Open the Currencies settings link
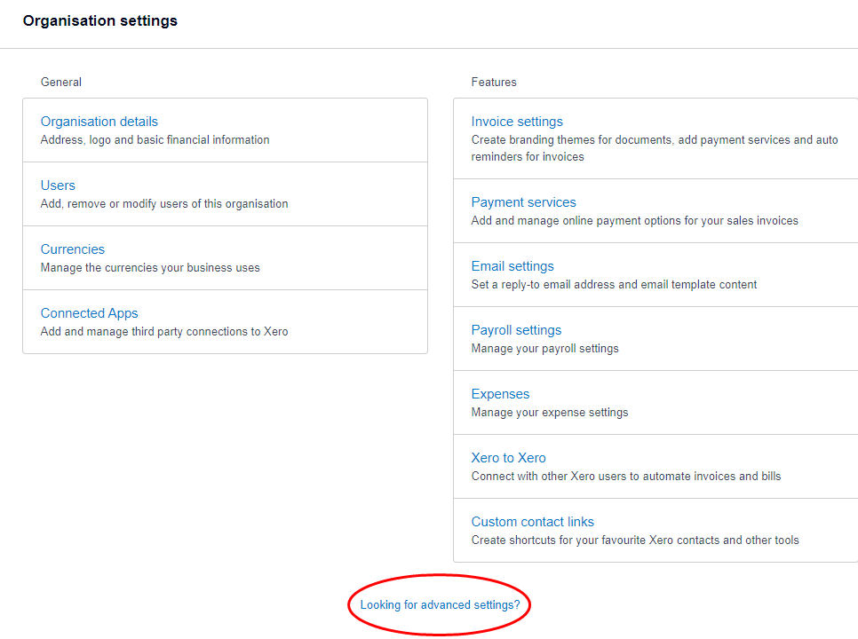The height and width of the screenshot is (639, 858). pyautogui.click(x=73, y=249)
